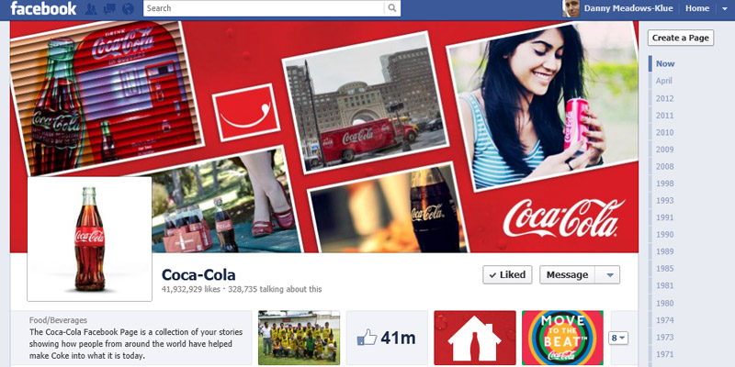Go to Home in the top bar

pyautogui.click(x=697, y=8)
